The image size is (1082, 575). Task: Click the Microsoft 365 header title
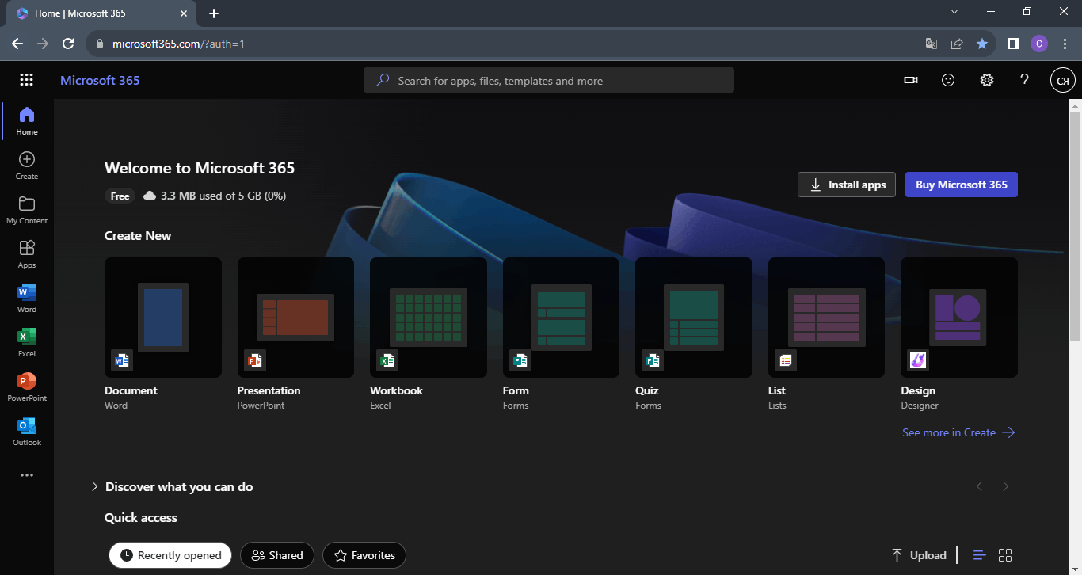(100, 80)
